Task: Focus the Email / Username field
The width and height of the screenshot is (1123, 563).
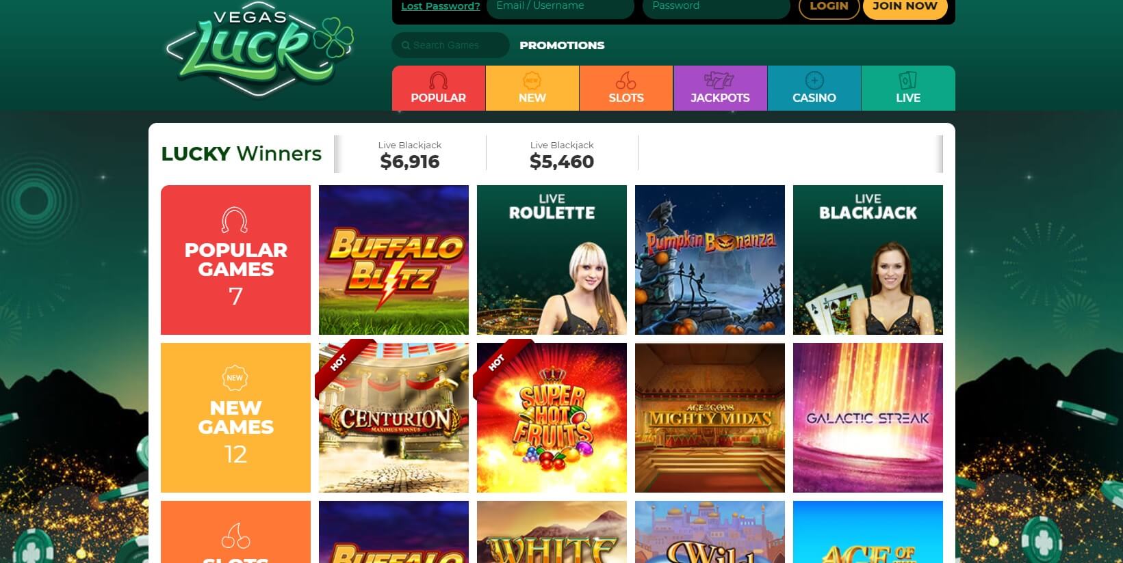Action: (560, 8)
